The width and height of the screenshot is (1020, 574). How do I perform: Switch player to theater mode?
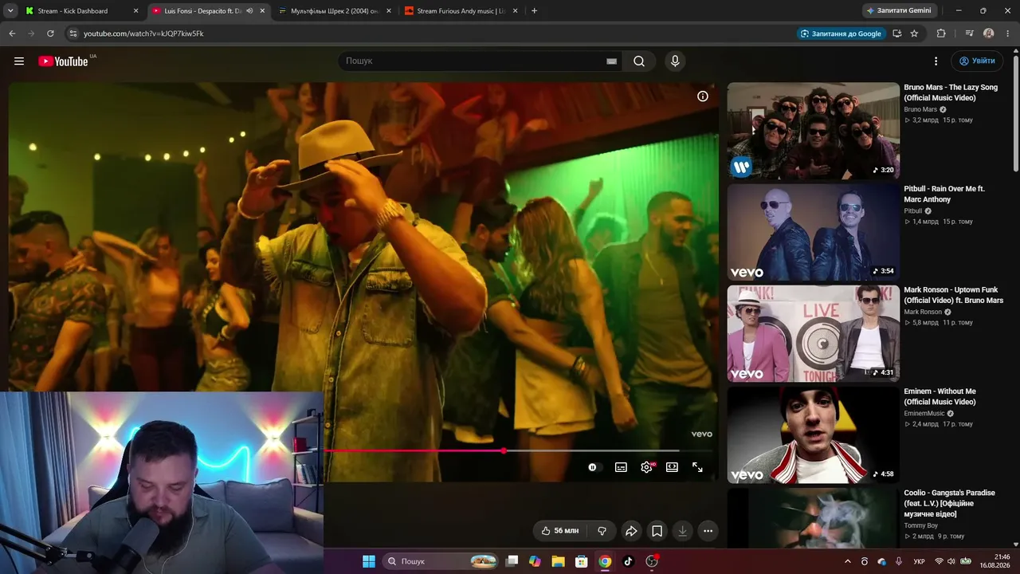672,467
